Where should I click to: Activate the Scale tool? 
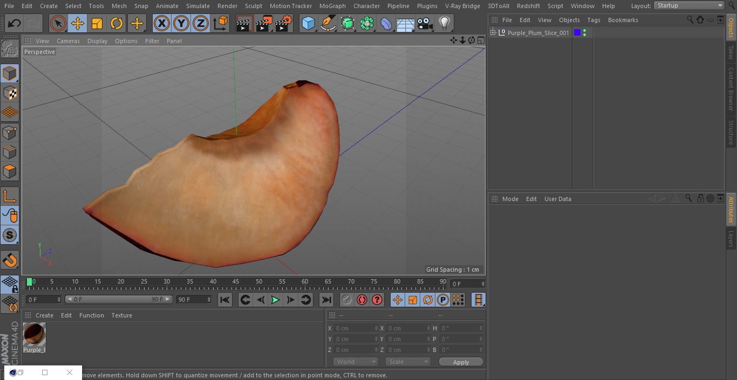point(97,23)
